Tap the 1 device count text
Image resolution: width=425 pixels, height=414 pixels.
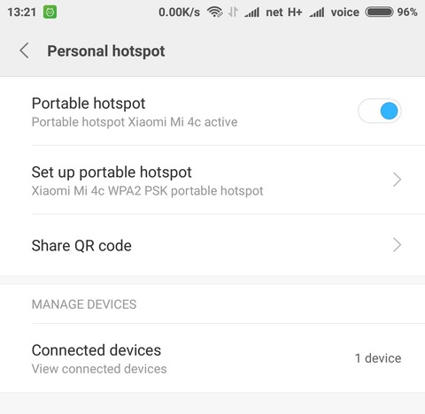click(x=378, y=358)
